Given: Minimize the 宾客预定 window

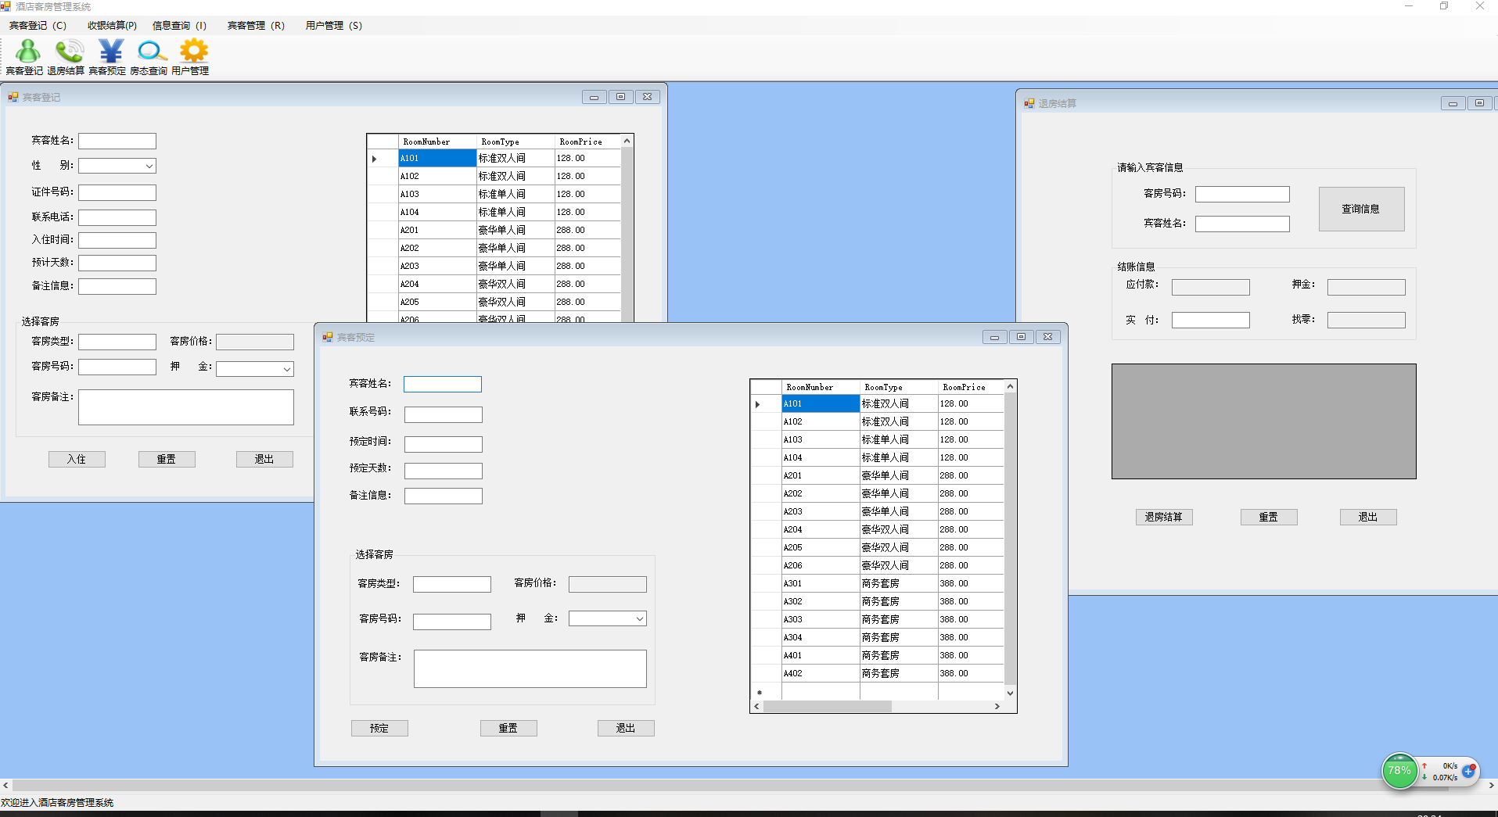Looking at the screenshot, I should click(x=994, y=337).
